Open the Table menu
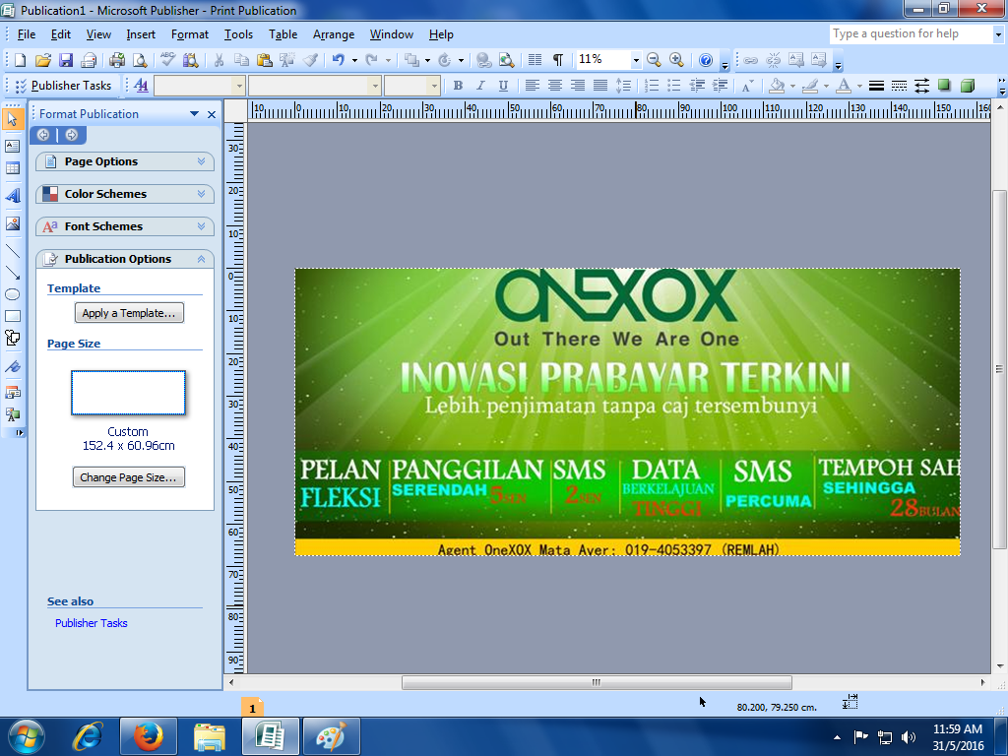This screenshot has height=756, width=1008. pyautogui.click(x=283, y=34)
